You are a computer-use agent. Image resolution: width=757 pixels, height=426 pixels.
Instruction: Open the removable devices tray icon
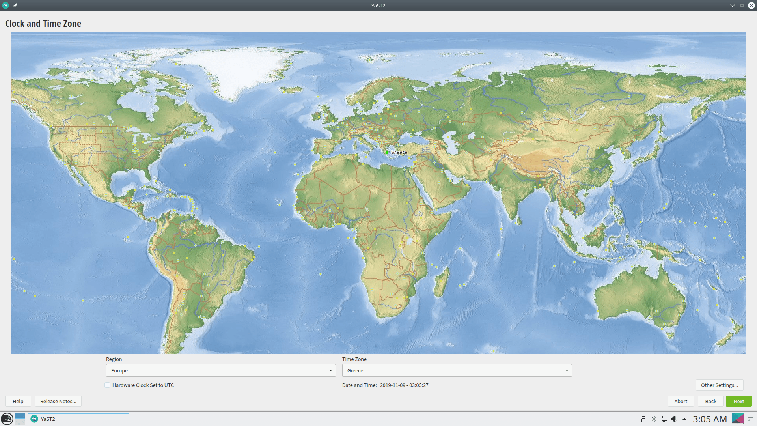point(643,419)
